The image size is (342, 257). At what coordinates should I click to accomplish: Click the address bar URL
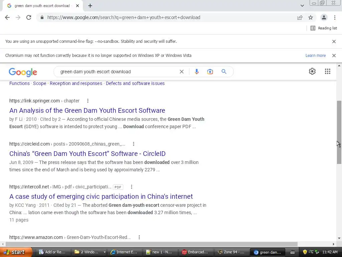tap(124, 17)
